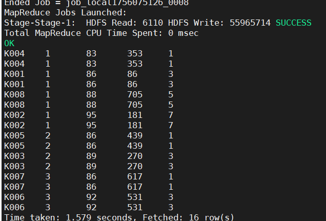
Task: Click the green OK line
Action: [9, 44]
